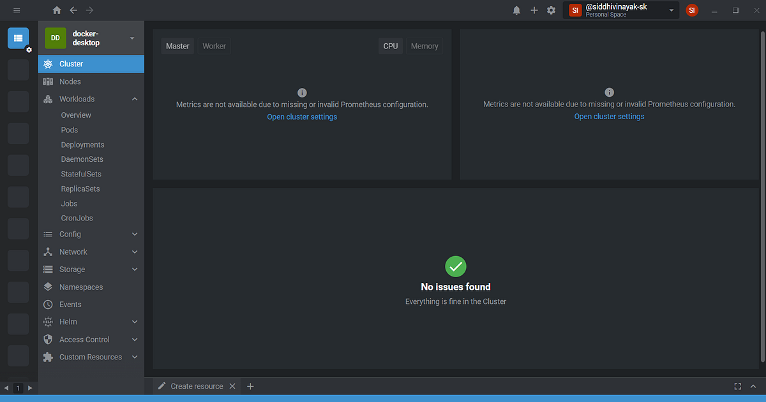
Task: Switch metrics to CPU
Action: pos(391,46)
